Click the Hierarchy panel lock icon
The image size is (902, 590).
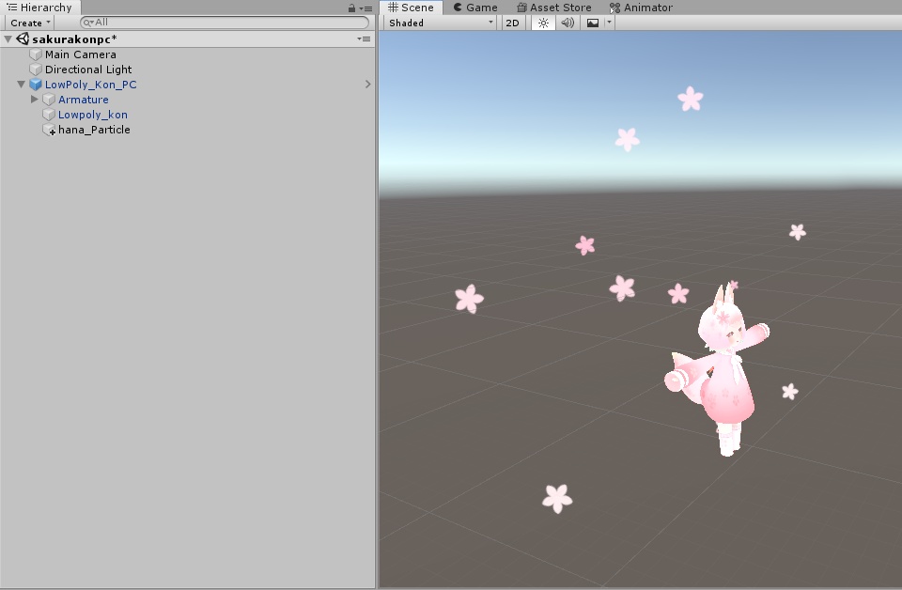click(351, 8)
